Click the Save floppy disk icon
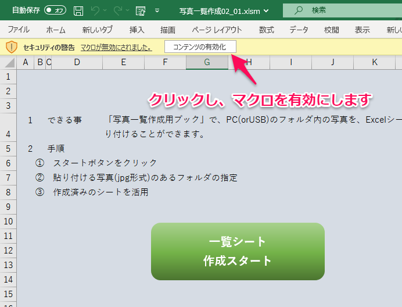 click(x=78, y=10)
